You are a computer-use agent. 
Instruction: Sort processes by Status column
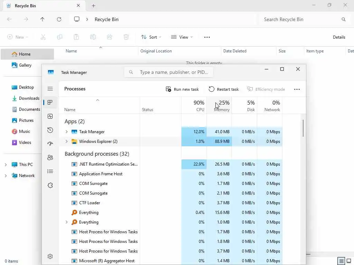(160, 106)
